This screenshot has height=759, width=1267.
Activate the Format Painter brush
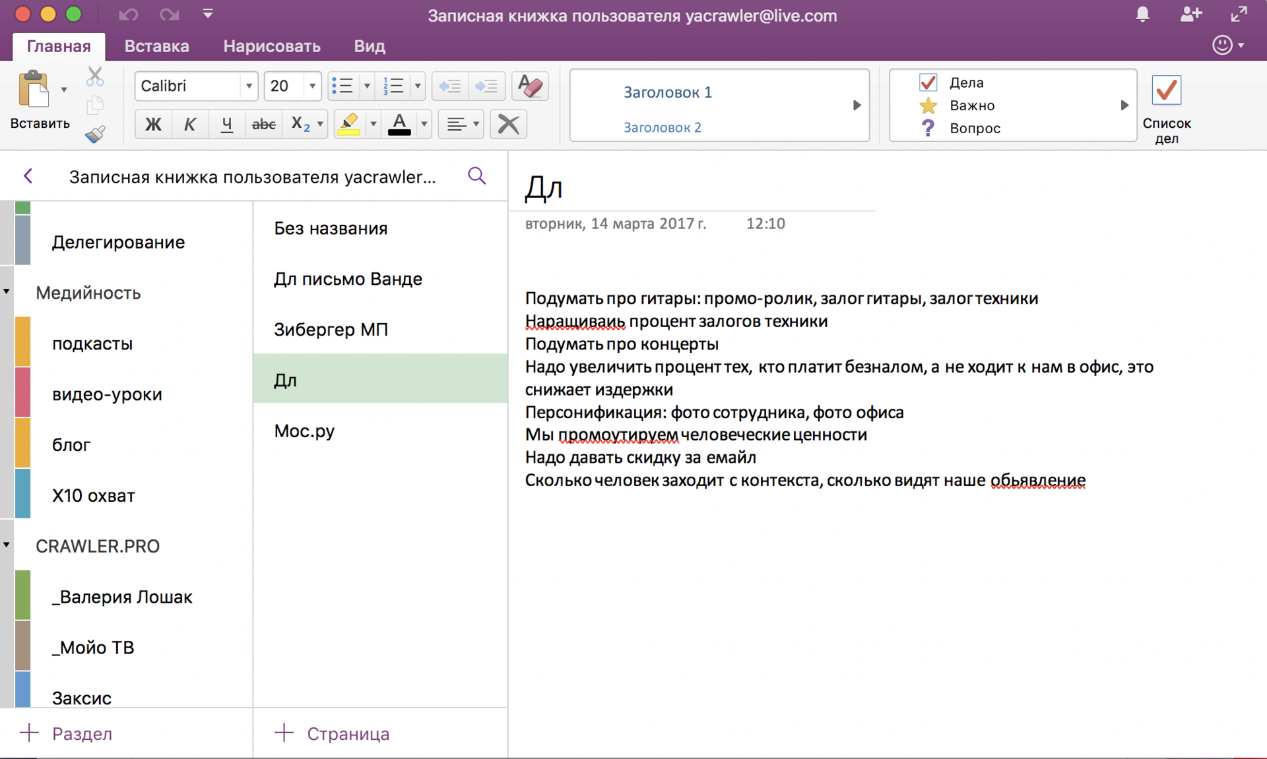pyautogui.click(x=95, y=134)
